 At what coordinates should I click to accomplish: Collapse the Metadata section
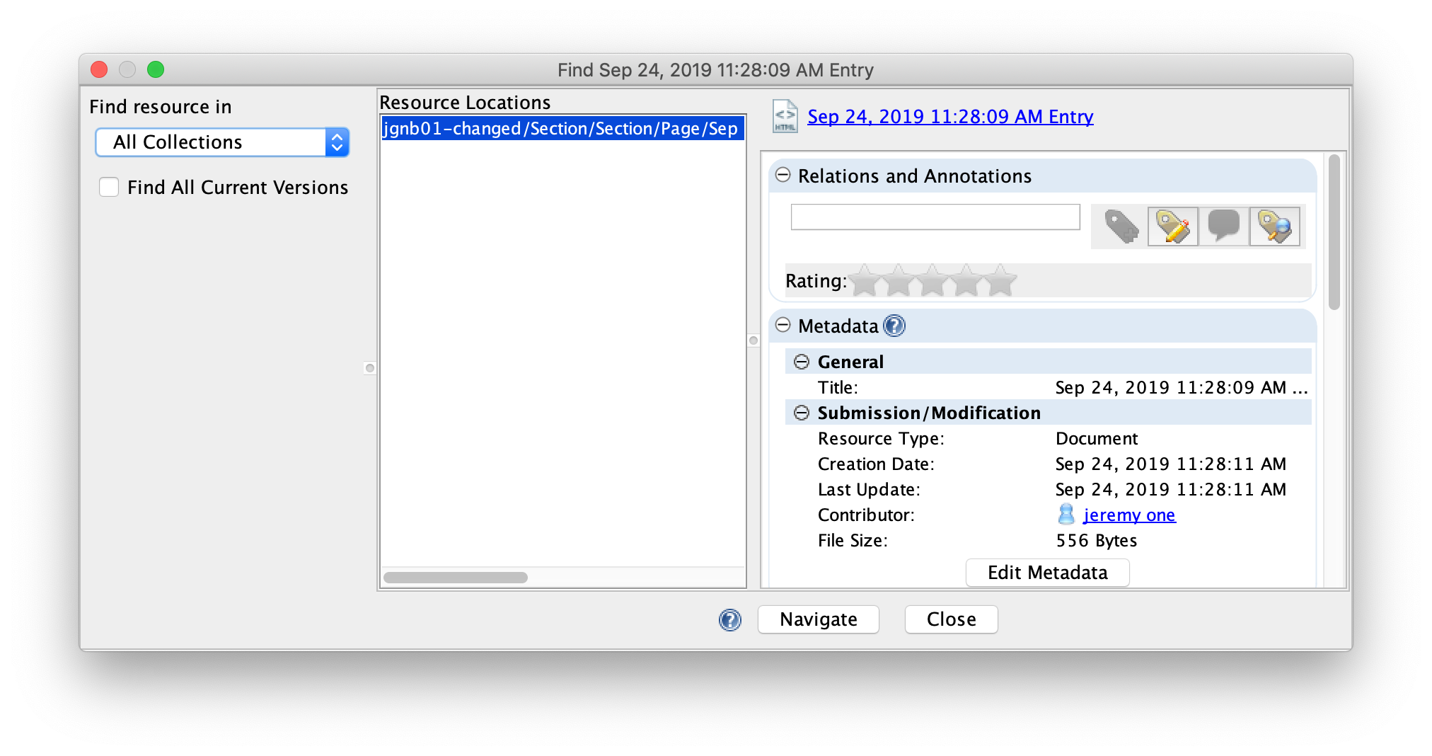783,325
